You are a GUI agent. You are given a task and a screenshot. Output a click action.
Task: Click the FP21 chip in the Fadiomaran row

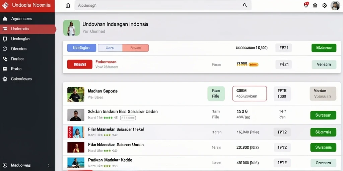tap(283, 64)
